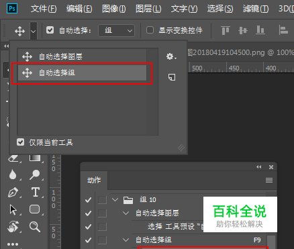Click the 动作 panel scrollbar thumb
The image size is (294, 249).
click(271, 242)
